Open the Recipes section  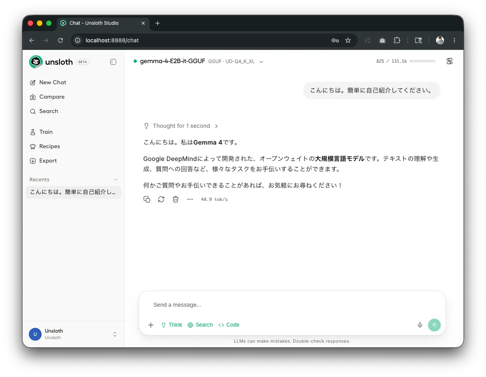45,146
